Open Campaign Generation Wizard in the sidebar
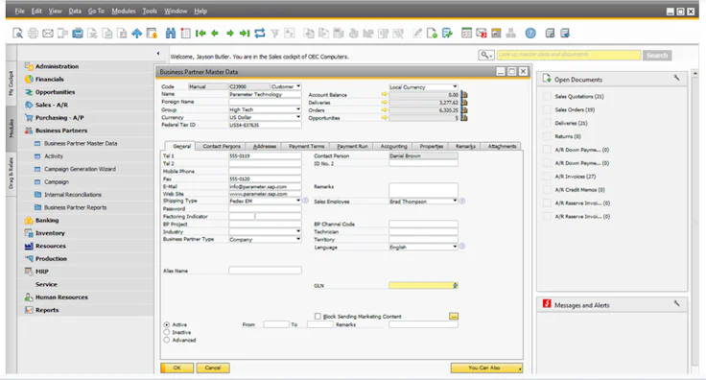Image resolution: width=706 pixels, height=380 pixels. point(81,169)
